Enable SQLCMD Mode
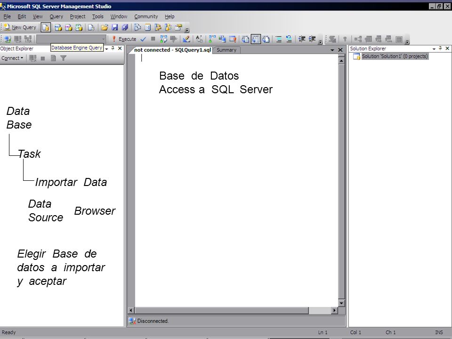The height and width of the screenshot is (339, 452). [x=233, y=39]
